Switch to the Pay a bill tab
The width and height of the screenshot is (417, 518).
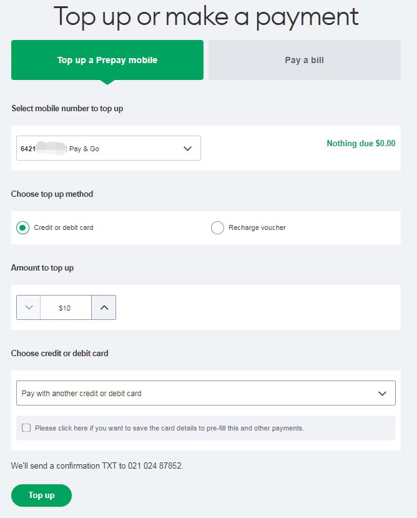click(x=304, y=61)
